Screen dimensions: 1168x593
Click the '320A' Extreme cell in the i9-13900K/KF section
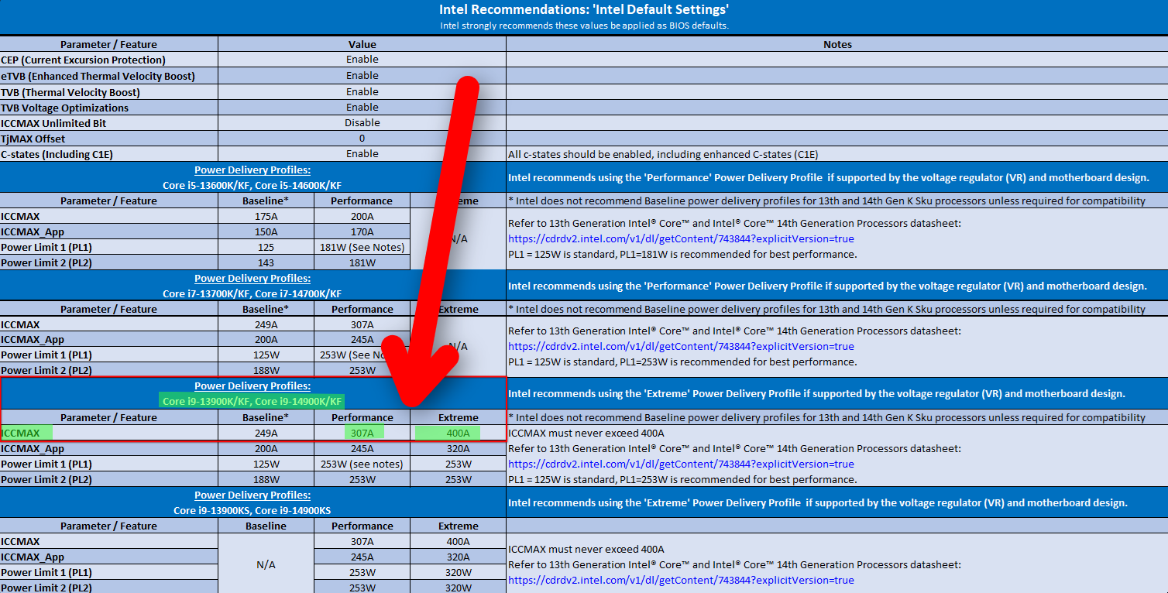tap(458, 448)
